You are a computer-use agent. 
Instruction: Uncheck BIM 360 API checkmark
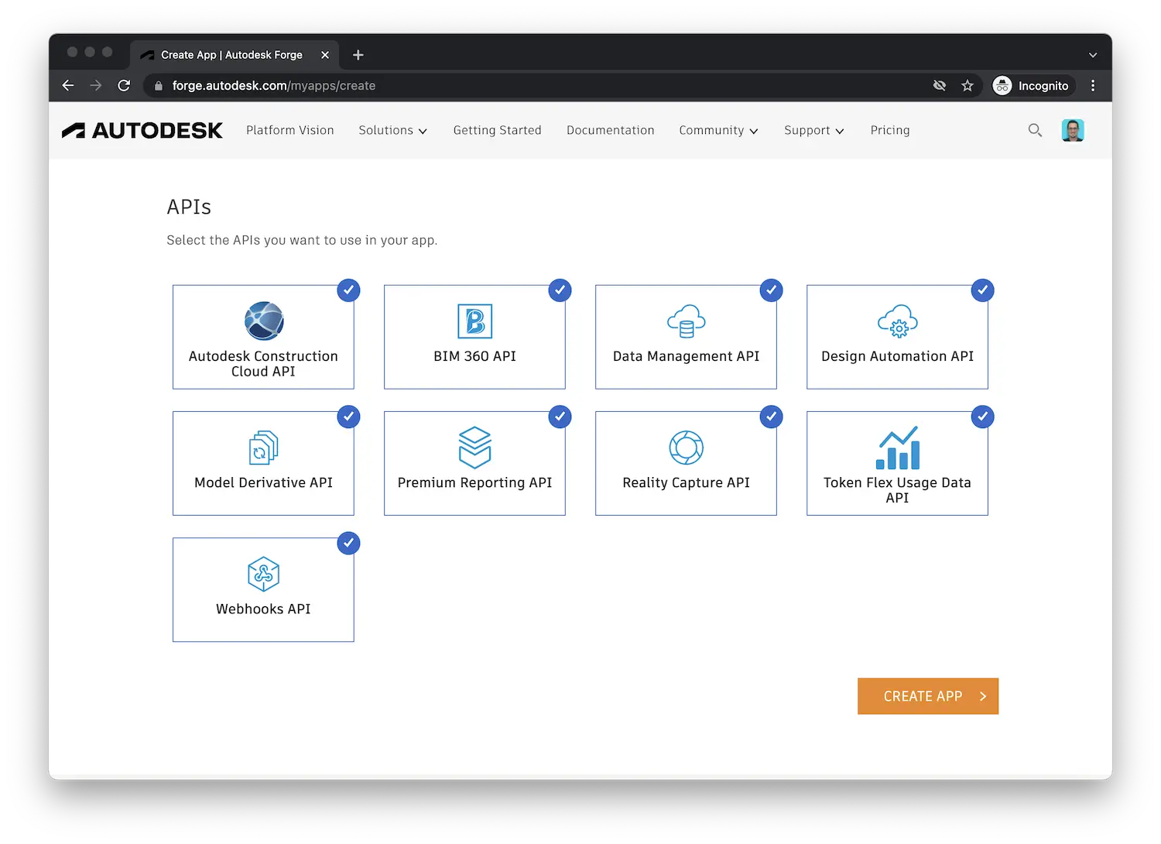(560, 290)
